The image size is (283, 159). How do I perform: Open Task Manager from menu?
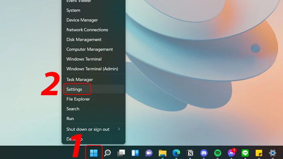tap(93, 79)
